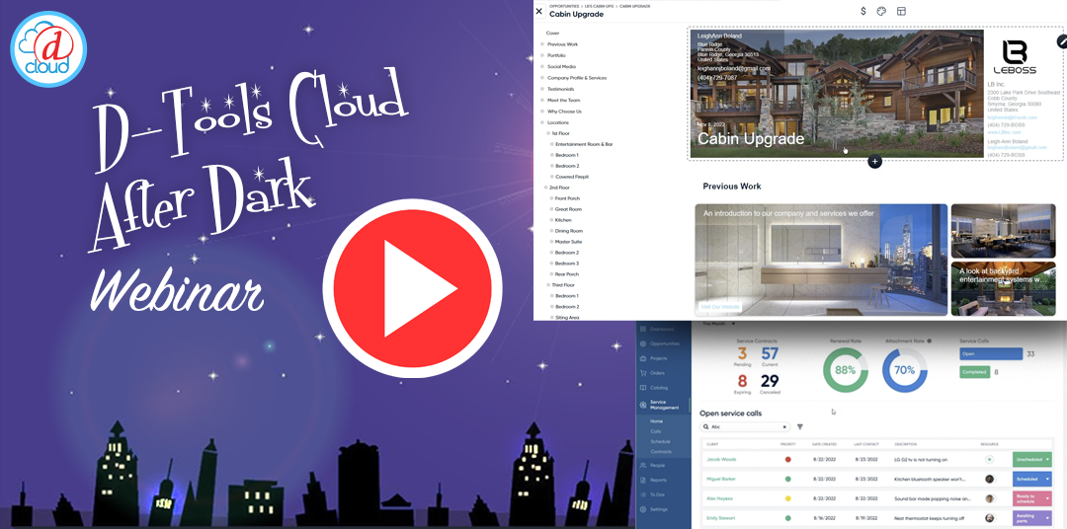Open the Unscheduled status dropdown

click(x=1032, y=460)
